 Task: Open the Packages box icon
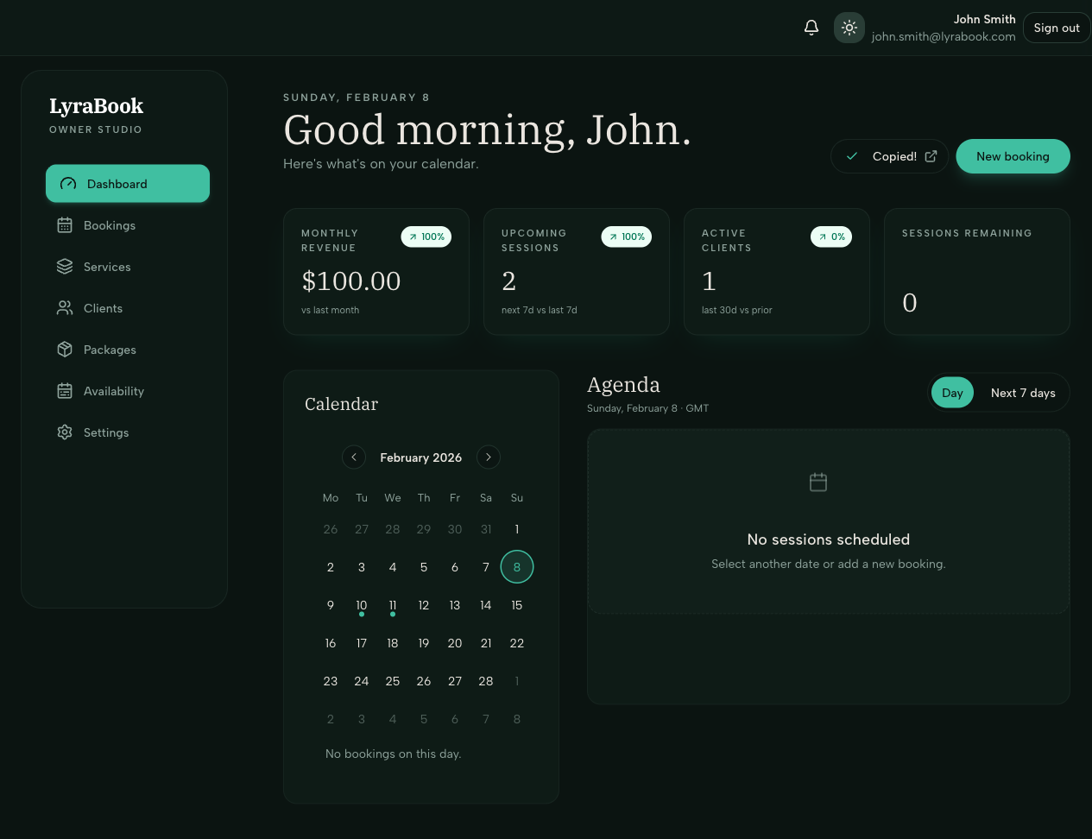click(64, 349)
